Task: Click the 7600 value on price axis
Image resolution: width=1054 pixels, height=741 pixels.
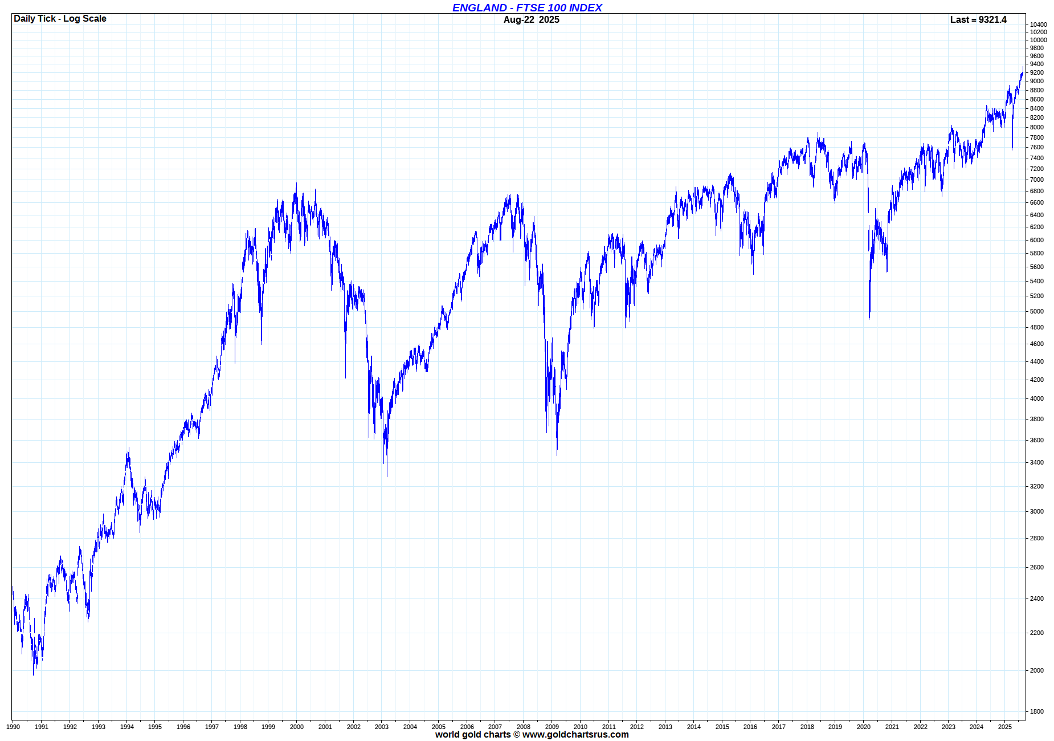Action: point(1037,148)
